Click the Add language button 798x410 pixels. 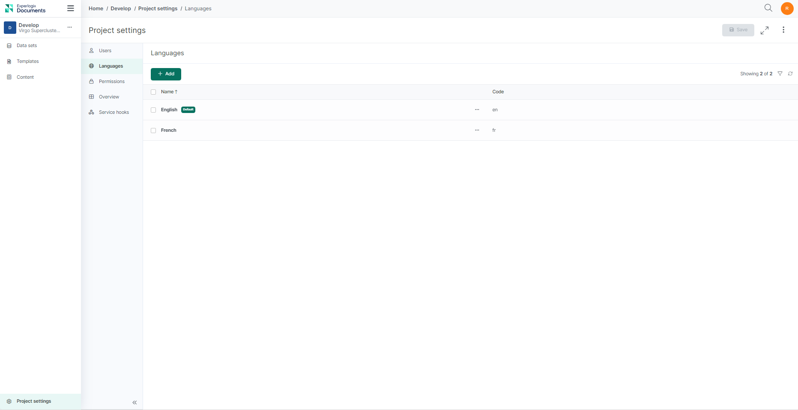pos(166,74)
